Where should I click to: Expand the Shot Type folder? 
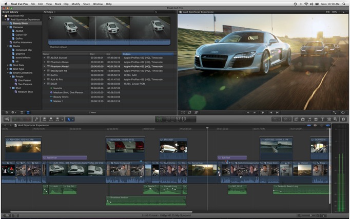(x=8, y=69)
